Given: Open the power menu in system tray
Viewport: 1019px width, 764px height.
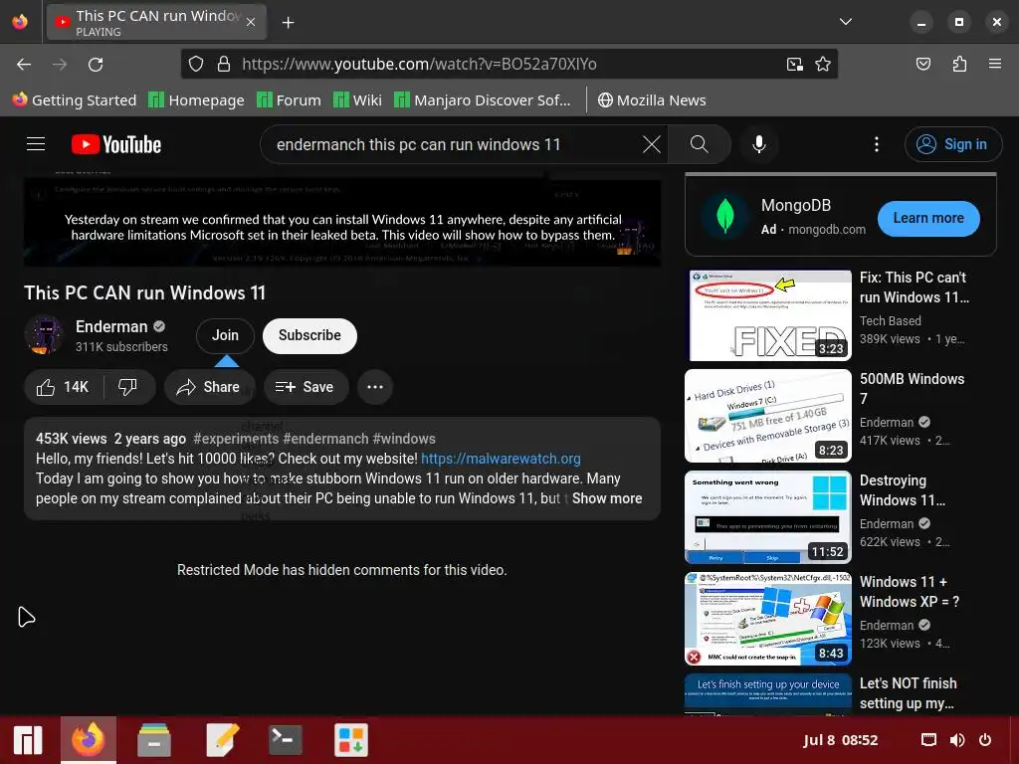Looking at the screenshot, I should click(985, 740).
